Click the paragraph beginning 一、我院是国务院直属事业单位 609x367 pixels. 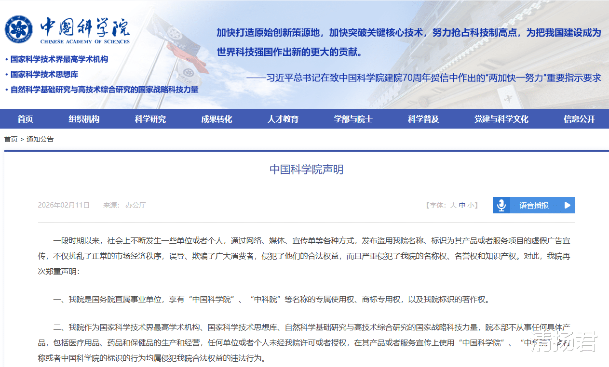(272, 300)
